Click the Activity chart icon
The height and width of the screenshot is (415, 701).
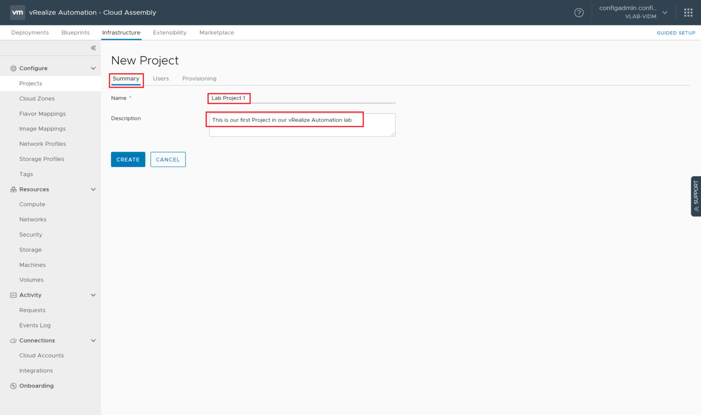[13, 295]
